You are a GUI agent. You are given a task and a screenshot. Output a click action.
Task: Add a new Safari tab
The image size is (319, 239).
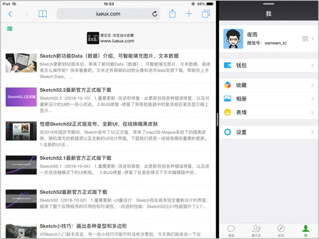coord(189,14)
